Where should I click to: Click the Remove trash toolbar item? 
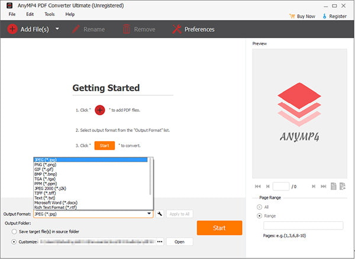click(x=139, y=29)
